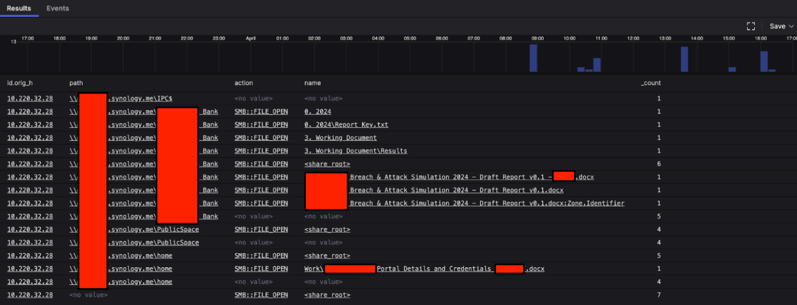Click the name column header
The image size is (797, 305).
click(312, 83)
